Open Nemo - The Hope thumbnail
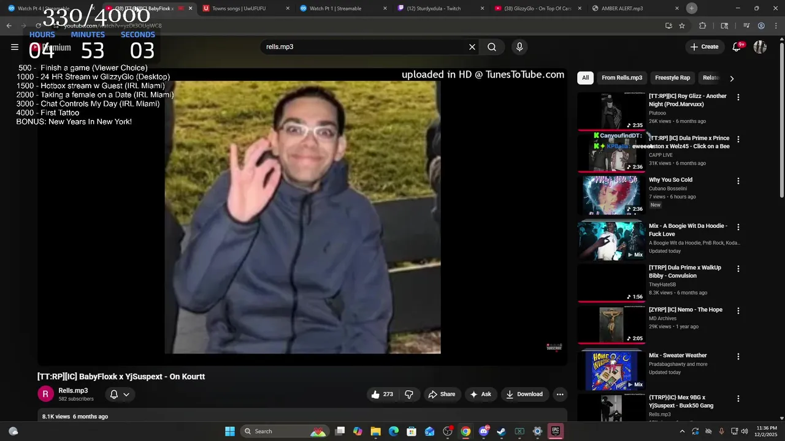The image size is (785, 441). tap(611, 324)
